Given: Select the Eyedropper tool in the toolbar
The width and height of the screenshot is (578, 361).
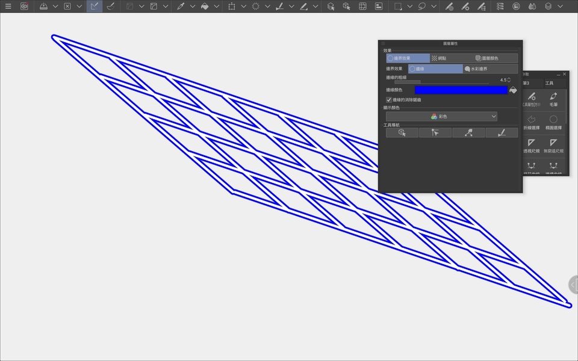Looking at the screenshot, I should click(180, 6).
